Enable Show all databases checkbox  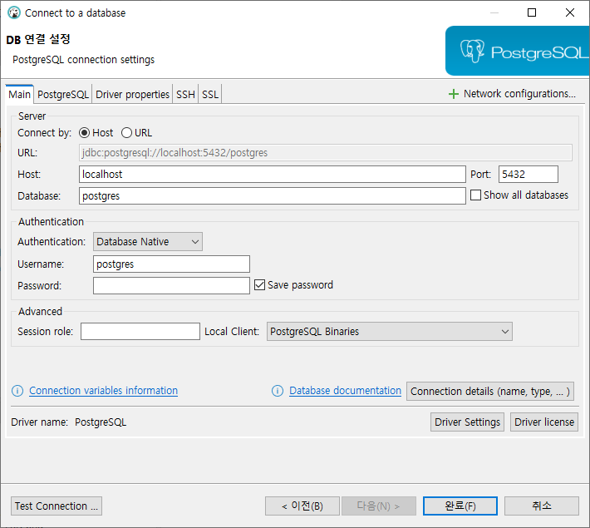point(475,195)
